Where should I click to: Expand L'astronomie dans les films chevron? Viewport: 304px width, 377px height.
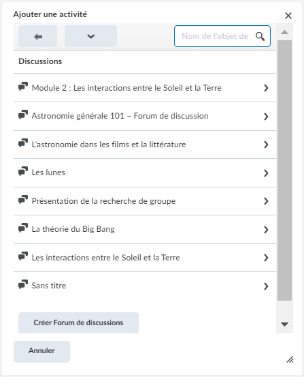tap(266, 145)
